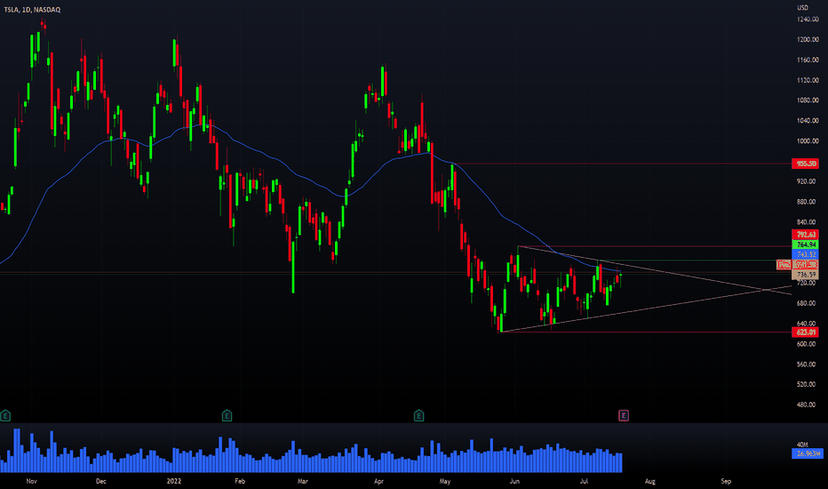
Task: Click the Apr date axis label
Action: click(378, 481)
